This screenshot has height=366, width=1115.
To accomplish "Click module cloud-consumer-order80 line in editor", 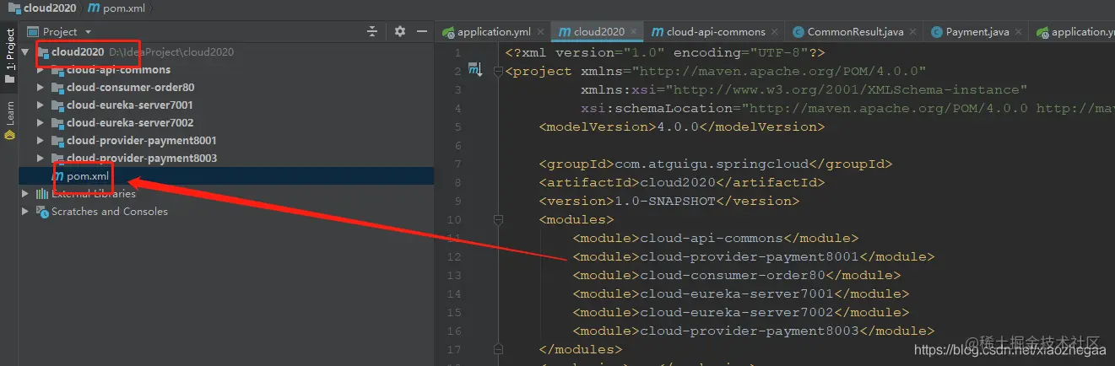I will click(x=737, y=275).
